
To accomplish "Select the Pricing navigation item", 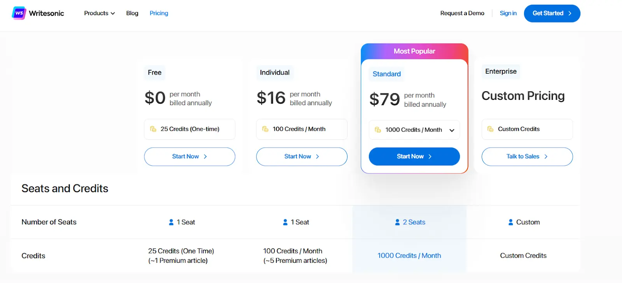I will coord(159,13).
